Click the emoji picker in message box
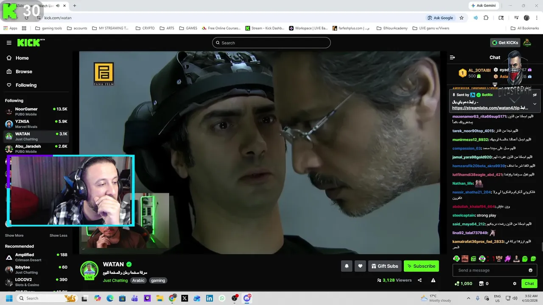This screenshot has height=305, width=543. (x=530, y=270)
